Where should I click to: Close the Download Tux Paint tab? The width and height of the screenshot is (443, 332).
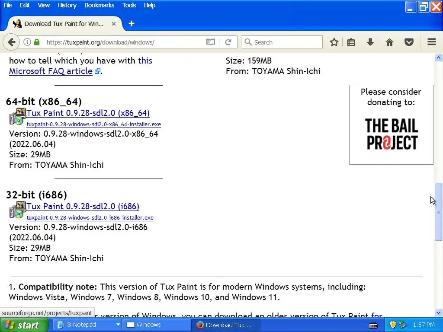[x=114, y=24]
